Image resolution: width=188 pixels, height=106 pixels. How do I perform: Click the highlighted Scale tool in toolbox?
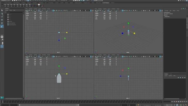2,26
